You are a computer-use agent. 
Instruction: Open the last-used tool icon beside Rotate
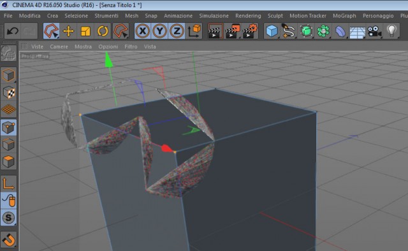(121, 31)
